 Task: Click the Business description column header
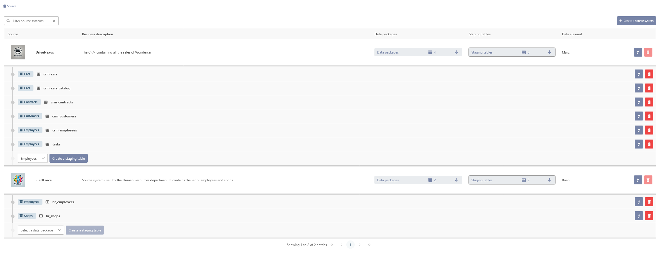point(98,34)
